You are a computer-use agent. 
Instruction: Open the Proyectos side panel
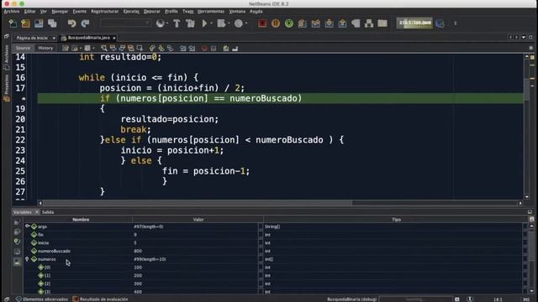click(x=7, y=88)
